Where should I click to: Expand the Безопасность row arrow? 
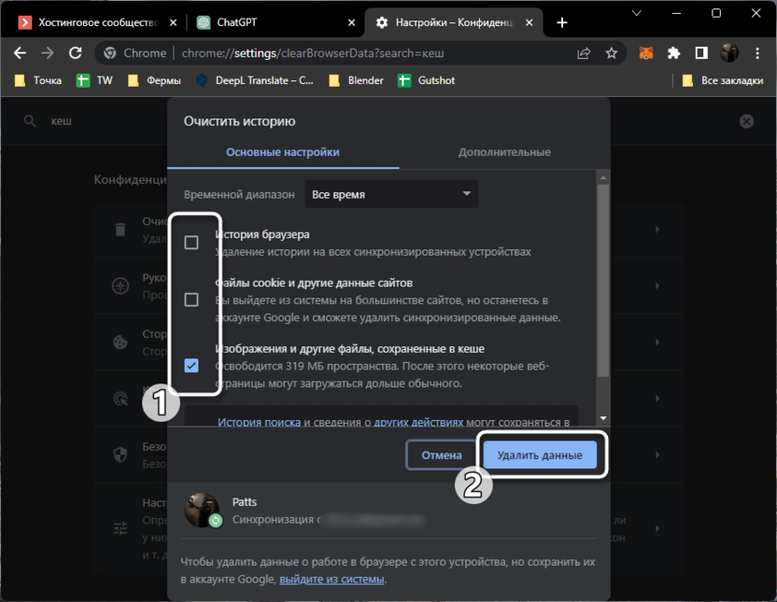click(657, 455)
